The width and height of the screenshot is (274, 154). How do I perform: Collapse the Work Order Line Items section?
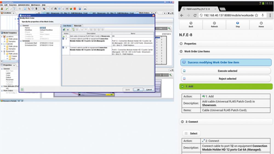(x=181, y=51)
